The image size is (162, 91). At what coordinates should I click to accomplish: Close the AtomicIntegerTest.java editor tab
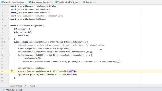tap(26, 2)
